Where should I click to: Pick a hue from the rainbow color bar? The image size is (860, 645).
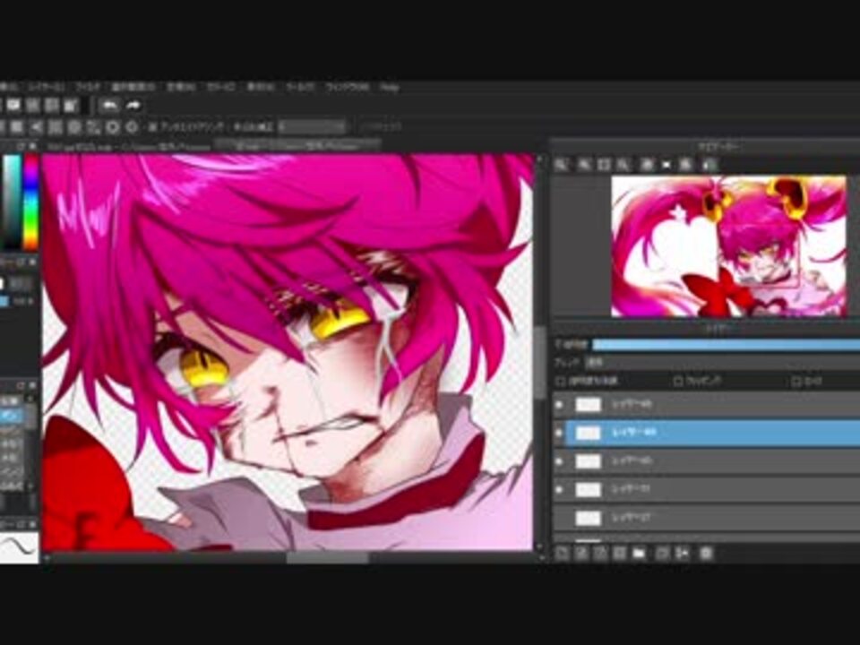(x=30, y=202)
